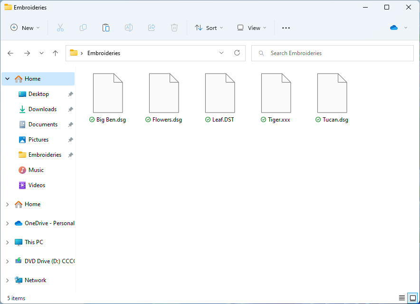Screen dimensions: 420x304
Task: Open Desktop in navigation pane
Action: 38,94
